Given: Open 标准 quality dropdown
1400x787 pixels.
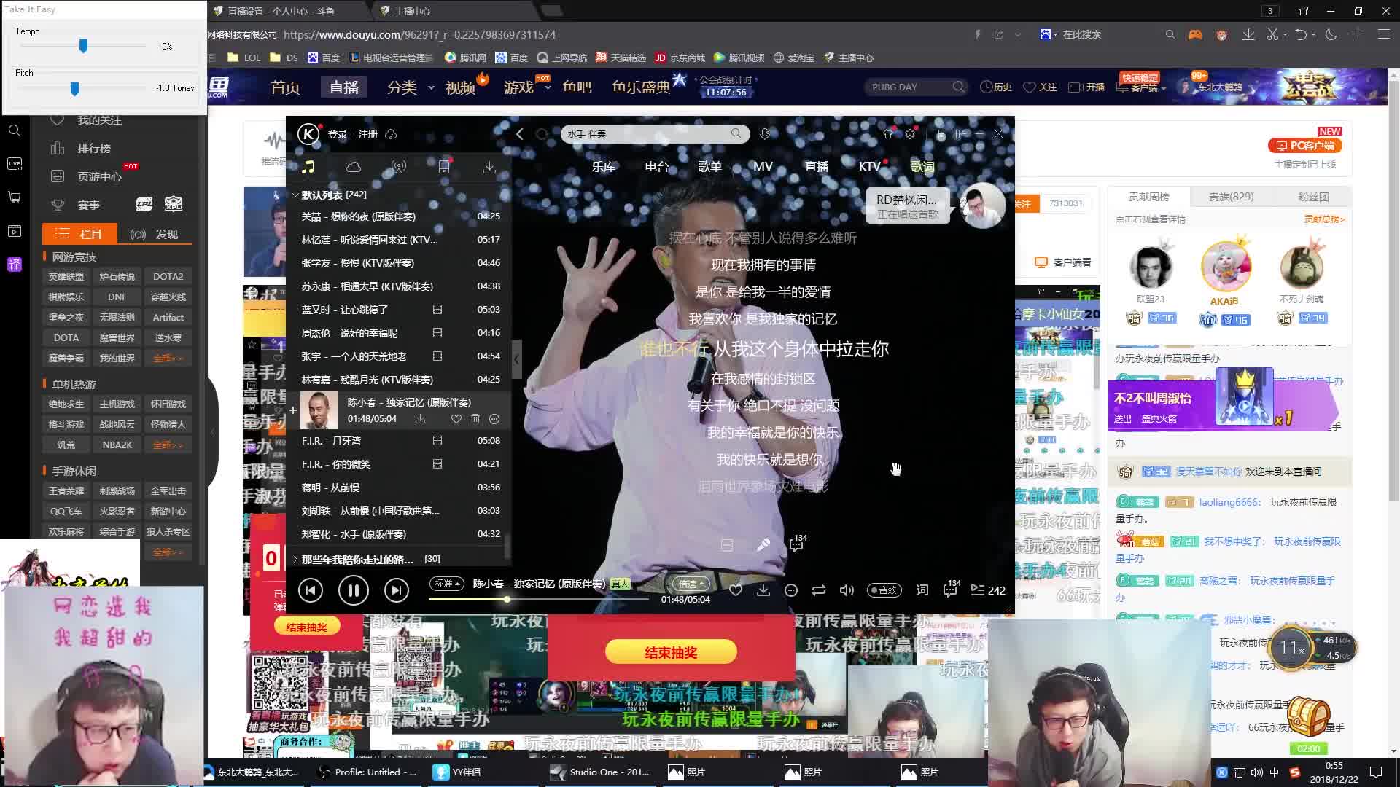Looking at the screenshot, I should point(447,584).
